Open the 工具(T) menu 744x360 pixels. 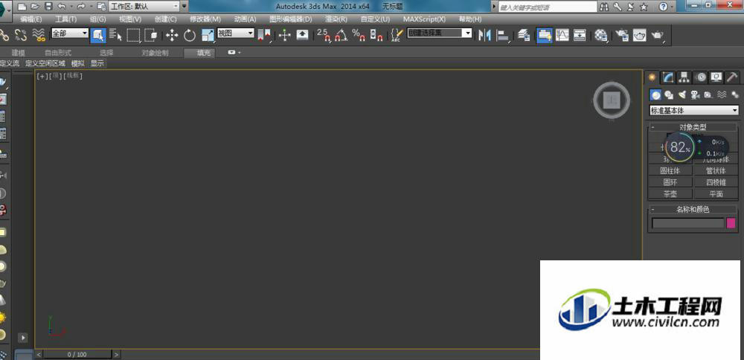[66, 19]
